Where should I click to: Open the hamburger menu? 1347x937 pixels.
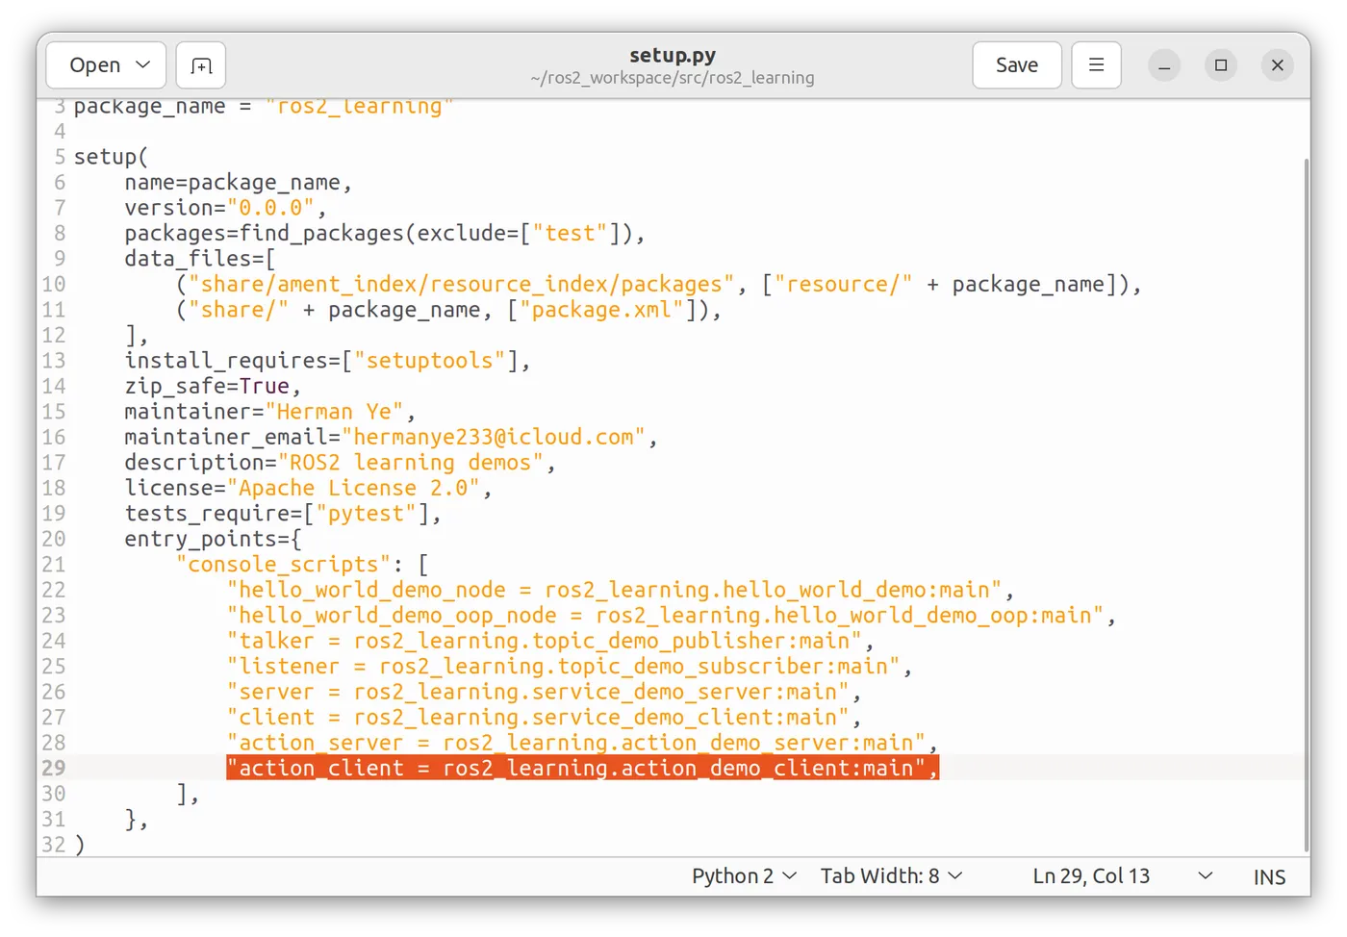point(1096,65)
